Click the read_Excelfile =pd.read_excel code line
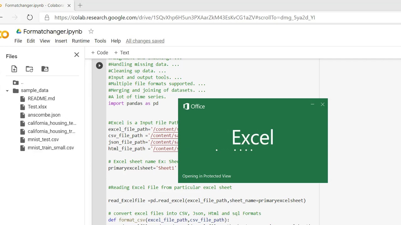Image resolution: width=401 pixels, height=225 pixels. [207, 200]
